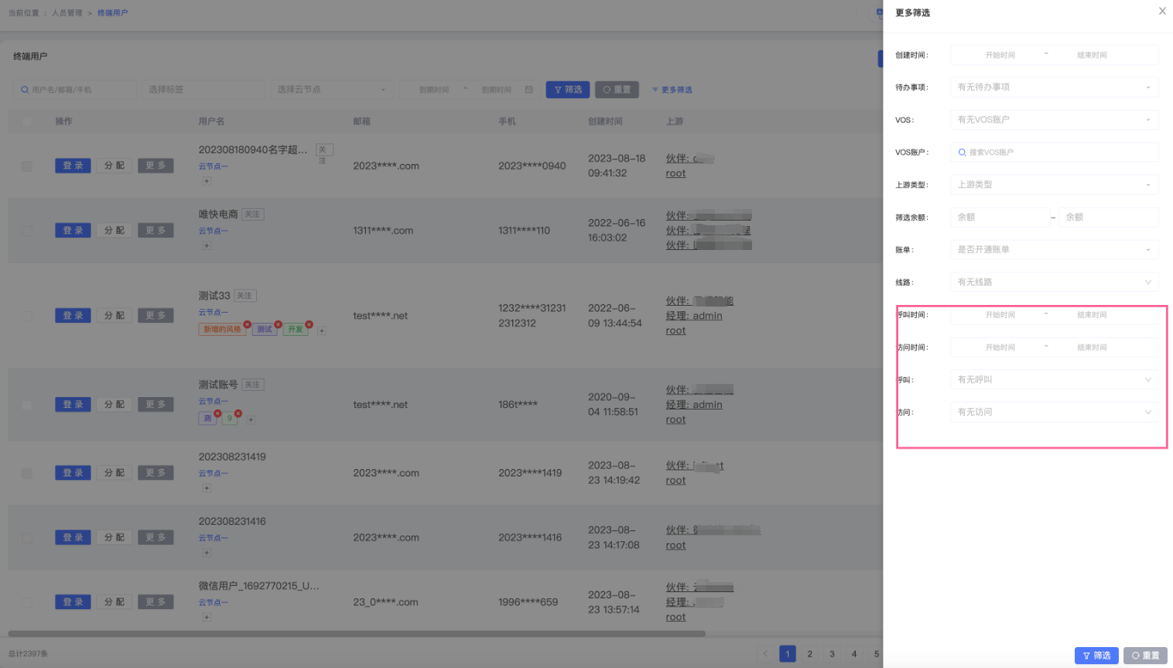
Task: Go to 人员管理 in the breadcrumb
Action: (67, 13)
